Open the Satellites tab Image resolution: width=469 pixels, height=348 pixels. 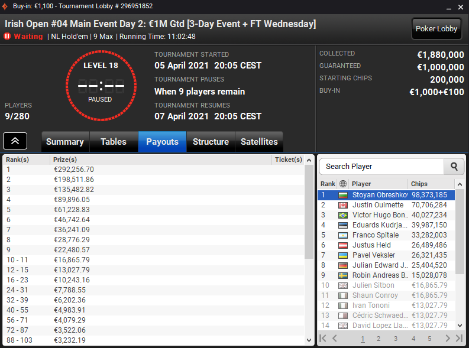[259, 142]
